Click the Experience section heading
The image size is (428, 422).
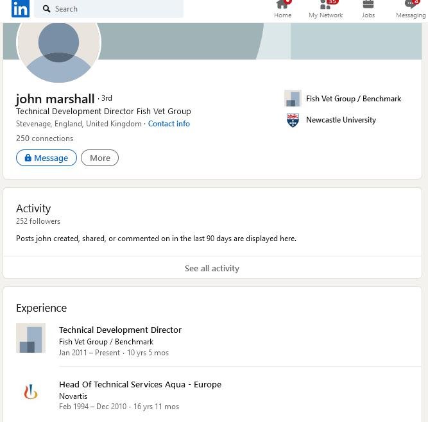coord(41,308)
